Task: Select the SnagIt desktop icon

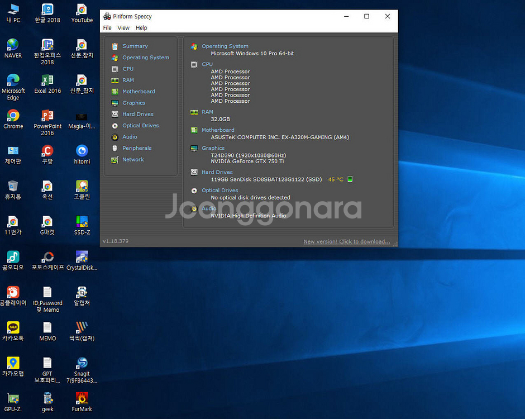Action: [82, 370]
